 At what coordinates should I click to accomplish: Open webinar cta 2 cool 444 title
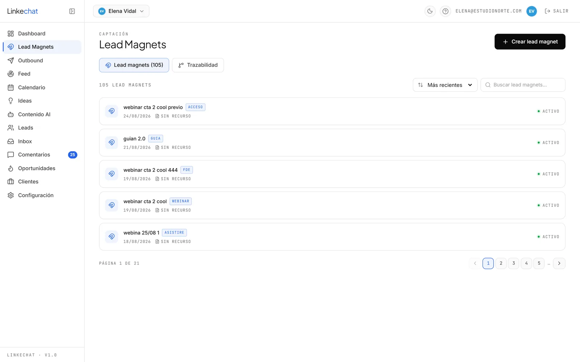pos(150,170)
